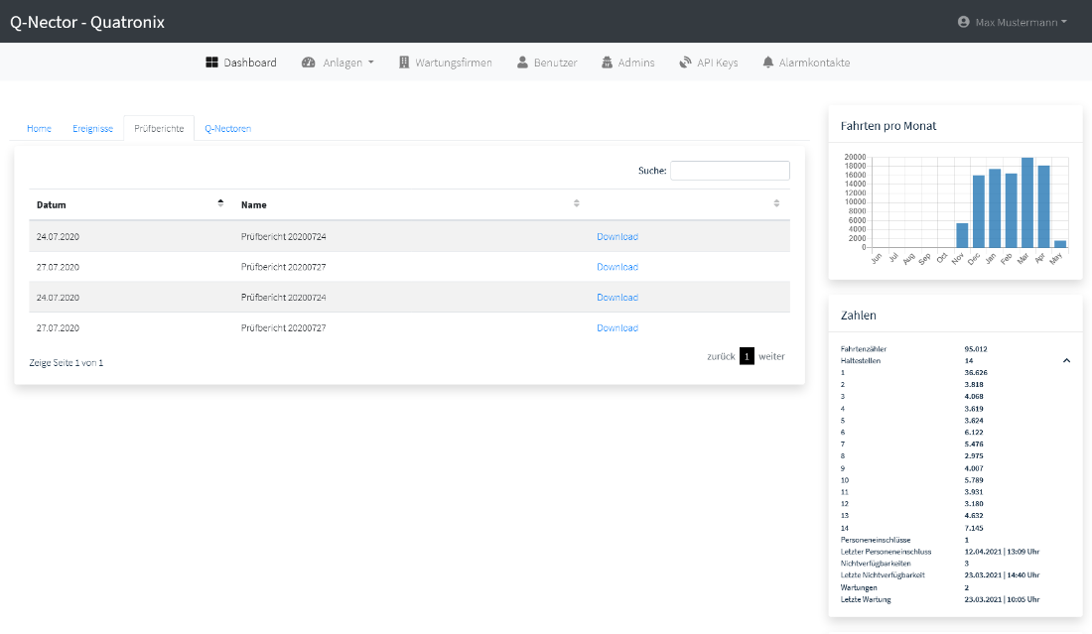Switch to the Q-Nectoren tab
1092x634 pixels.
(227, 129)
